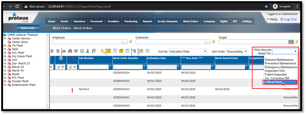This screenshot has width=306, height=115.
Task: Click the Employee browse ellipsis button
Action: pyautogui.click(x=125, y=42)
